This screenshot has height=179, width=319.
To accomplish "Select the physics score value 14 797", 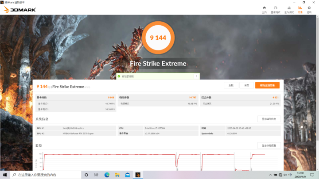I will [193, 97].
